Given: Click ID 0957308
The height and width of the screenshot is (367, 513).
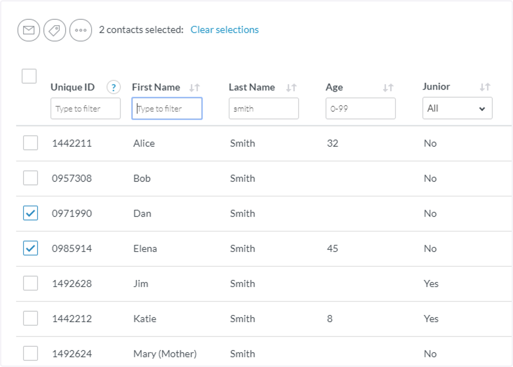Looking at the screenshot, I should click(x=72, y=178).
